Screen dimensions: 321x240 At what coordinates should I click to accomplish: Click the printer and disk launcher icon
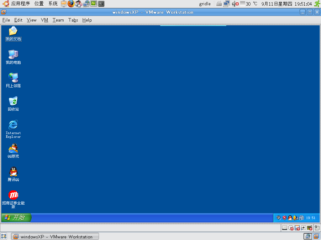(79, 4)
